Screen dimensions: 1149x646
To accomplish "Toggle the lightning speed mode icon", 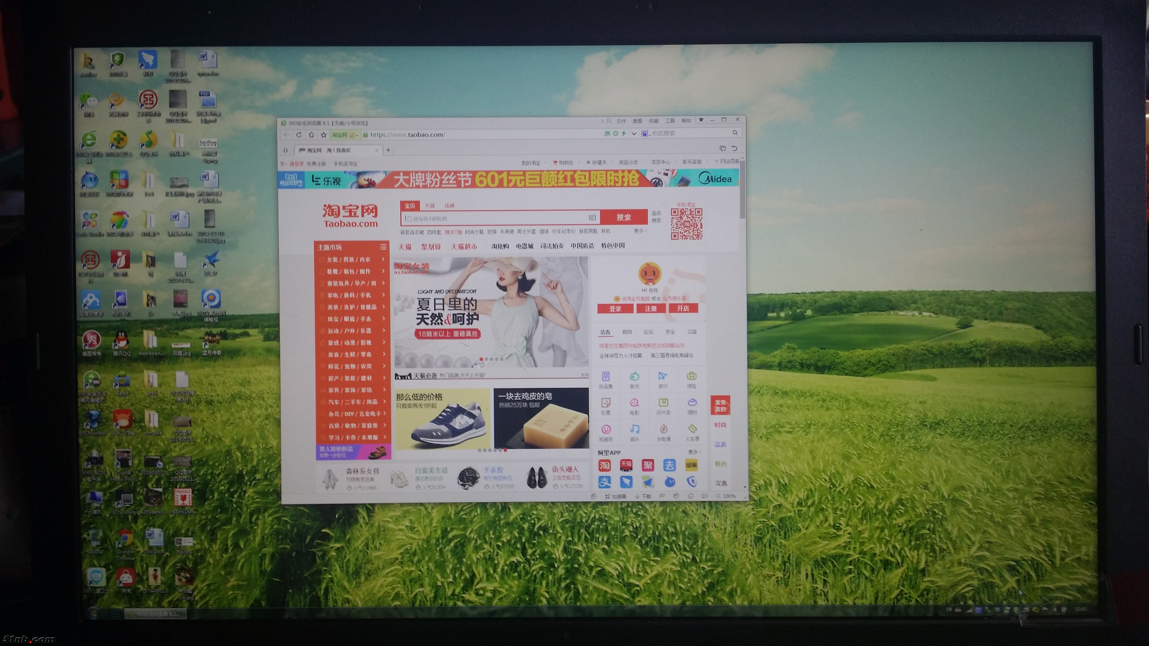I will 623,133.
